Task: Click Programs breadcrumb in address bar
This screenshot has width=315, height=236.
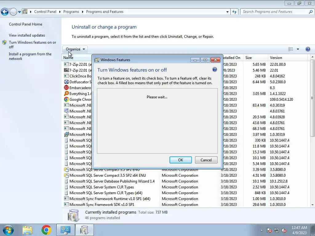Action: coord(71,12)
